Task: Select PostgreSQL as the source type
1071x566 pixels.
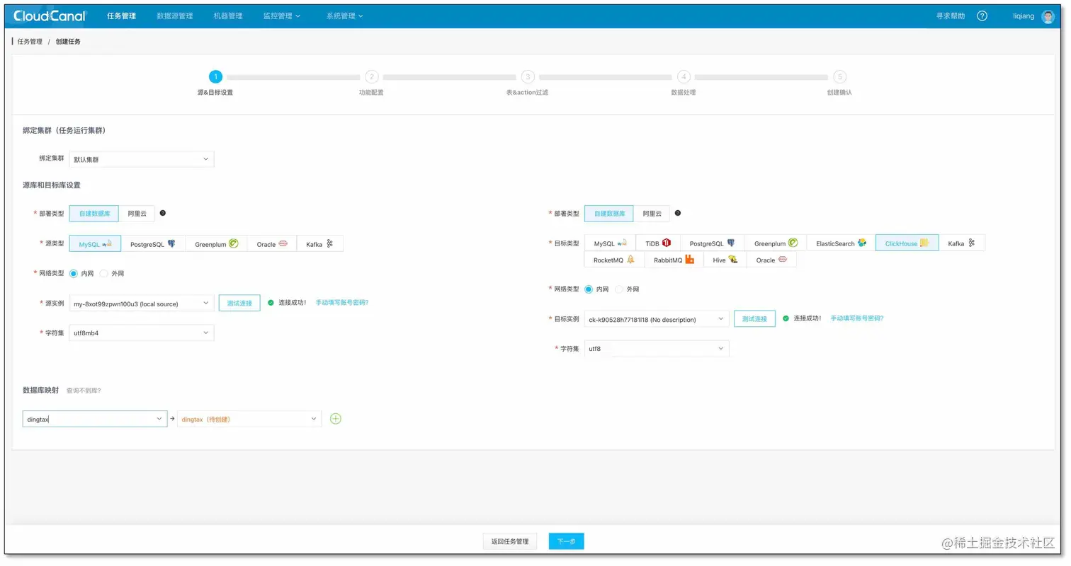Action: [x=153, y=244]
